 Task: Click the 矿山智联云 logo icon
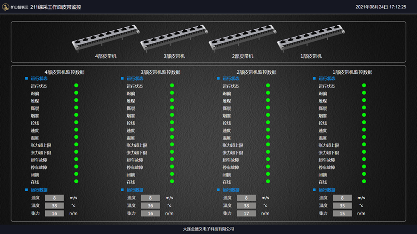(6, 7)
